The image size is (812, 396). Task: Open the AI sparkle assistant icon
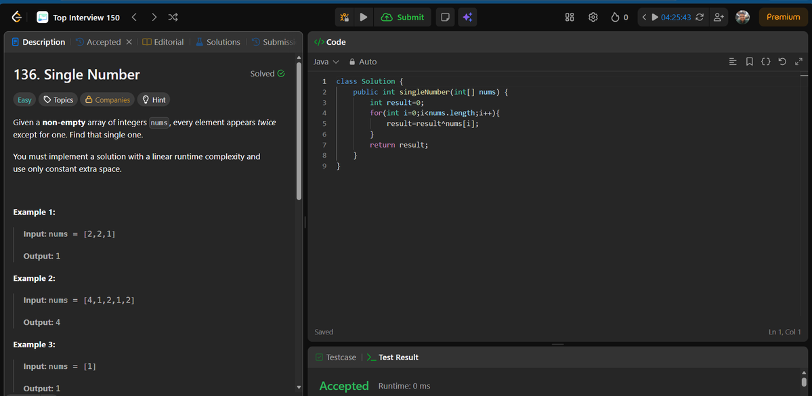click(x=467, y=17)
